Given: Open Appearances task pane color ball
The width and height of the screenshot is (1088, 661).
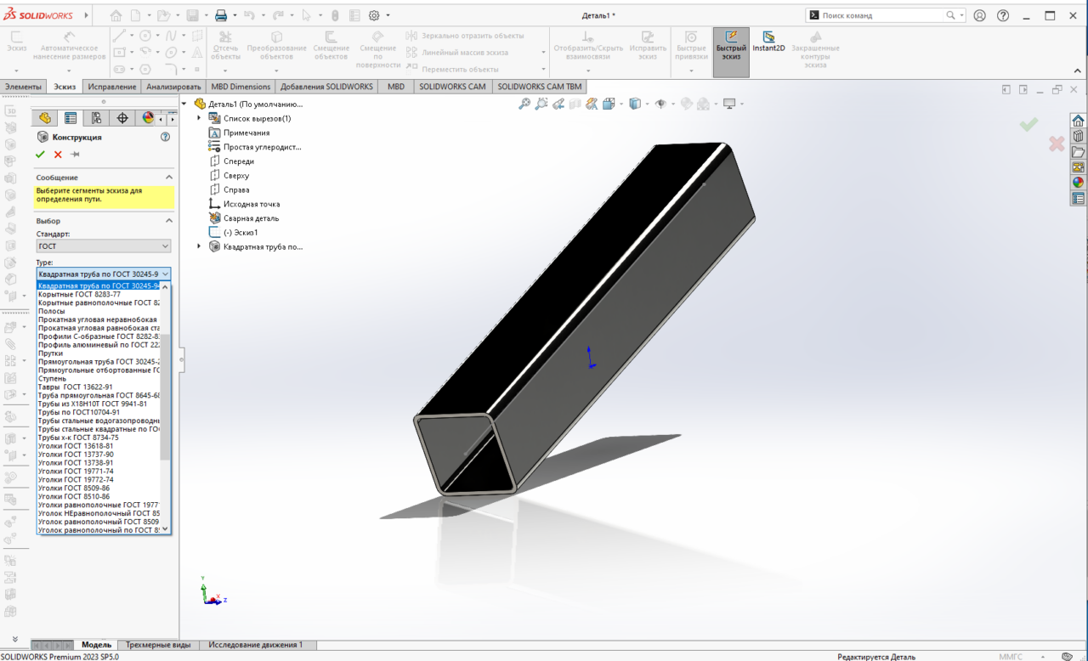Looking at the screenshot, I should click(1078, 182).
